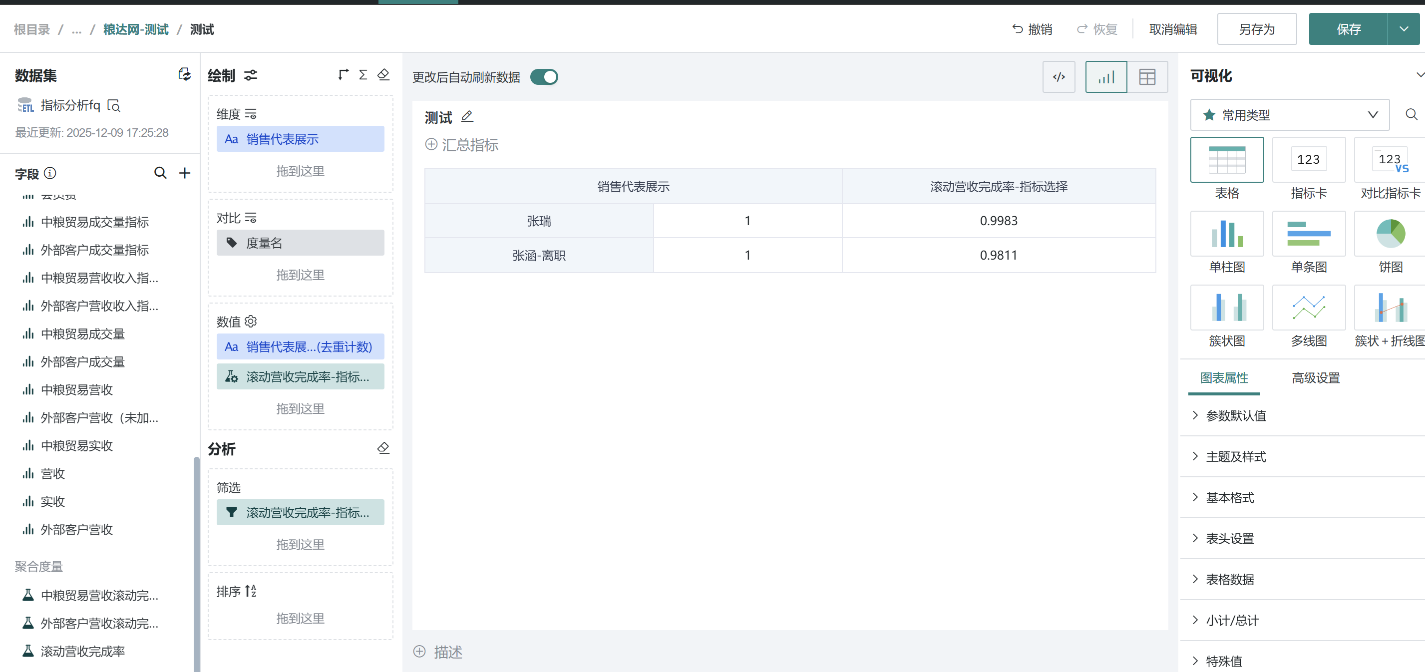Switch to the 高级设置 tab

(1316, 378)
